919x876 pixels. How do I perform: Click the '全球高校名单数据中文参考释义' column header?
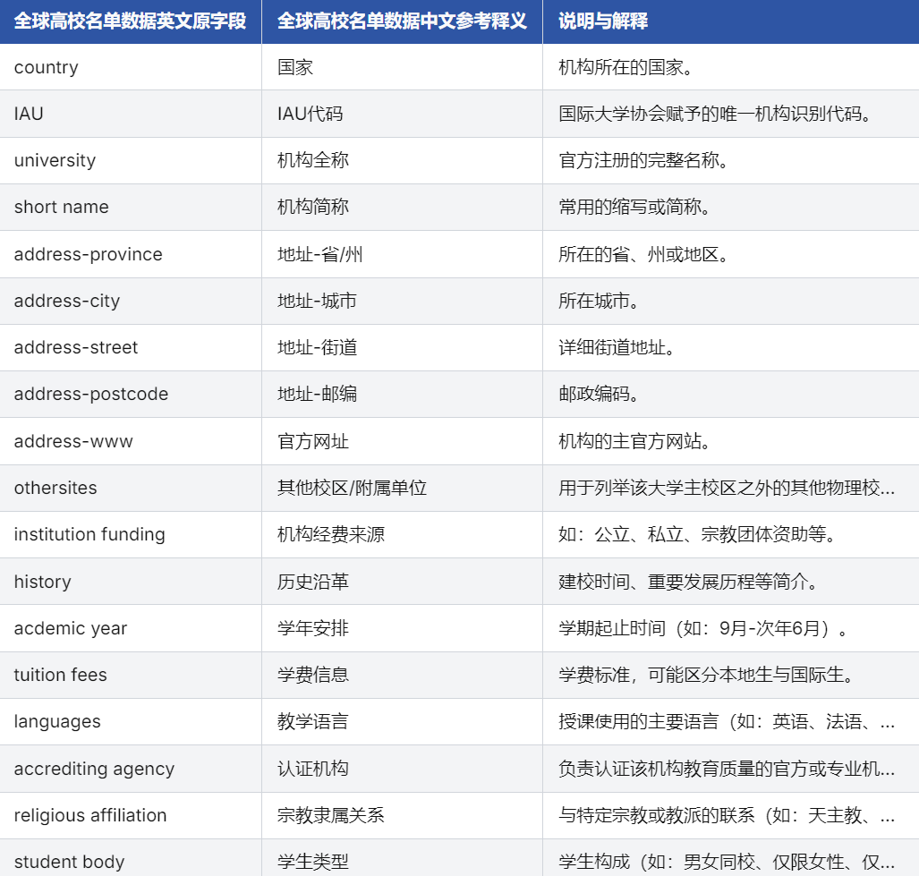point(402,21)
